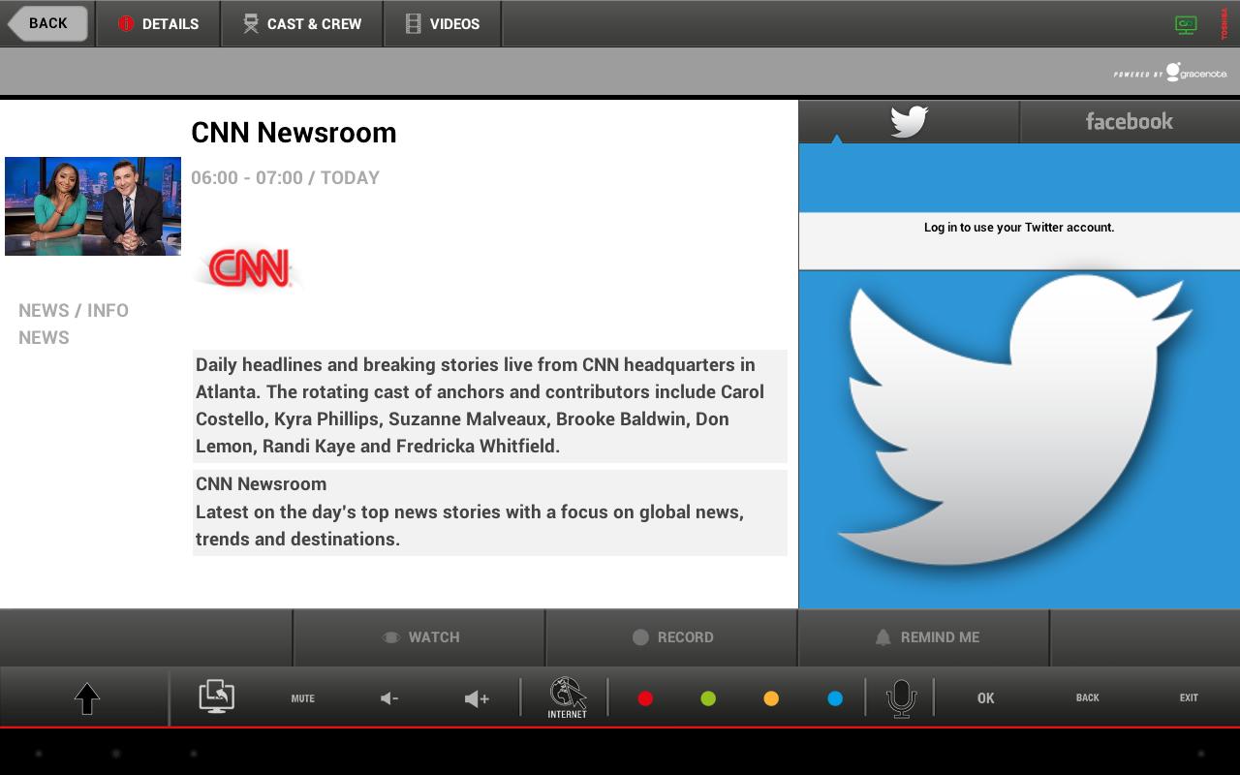Viewport: 1240px width, 775px height.
Task: Click 'Log in to use your Twitter account.'
Action: [x=1019, y=228]
